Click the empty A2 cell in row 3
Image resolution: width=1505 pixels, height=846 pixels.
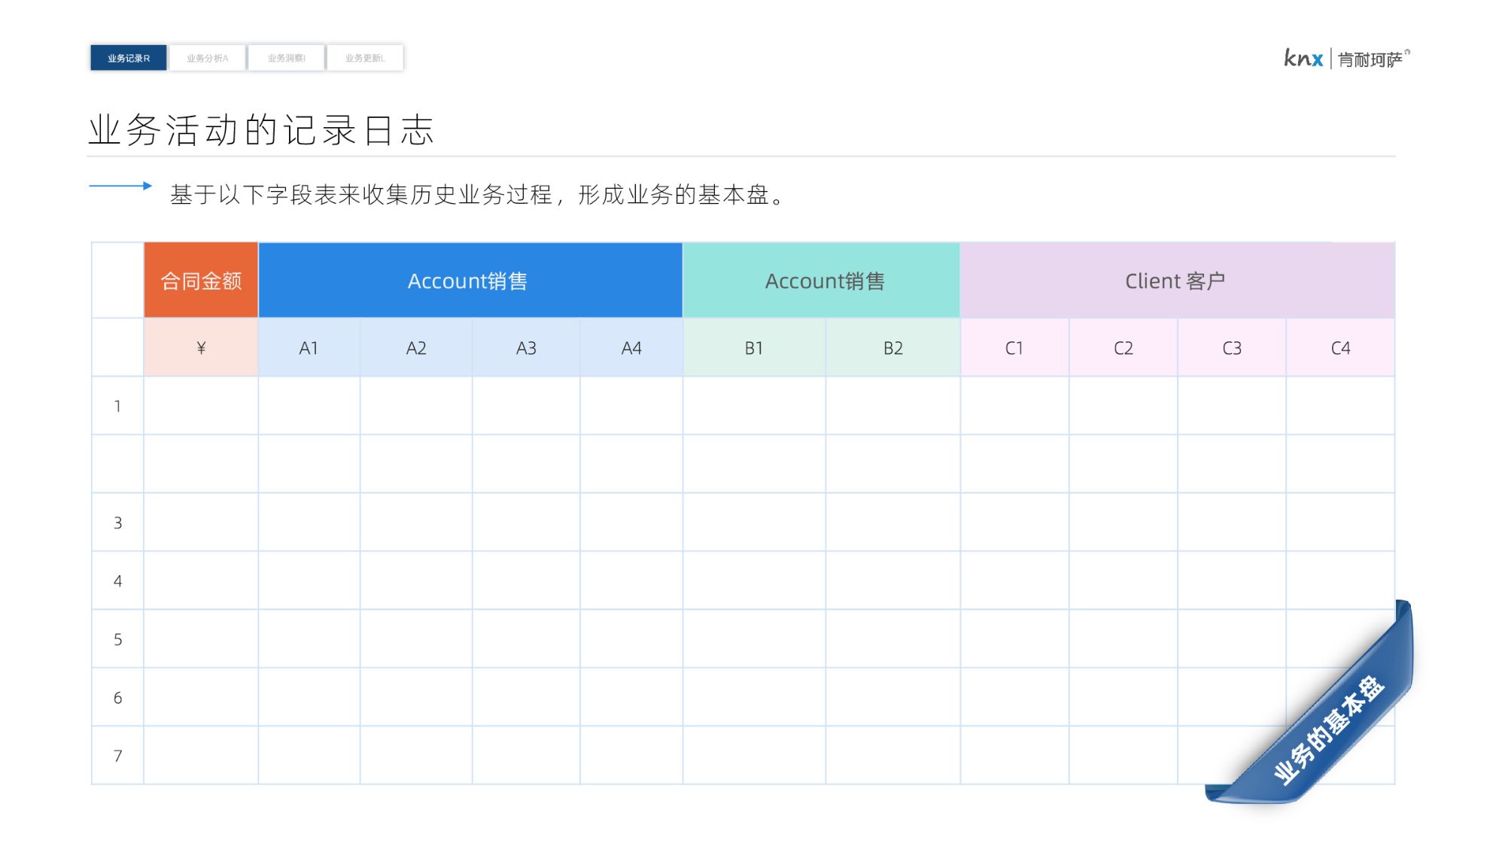tap(416, 523)
